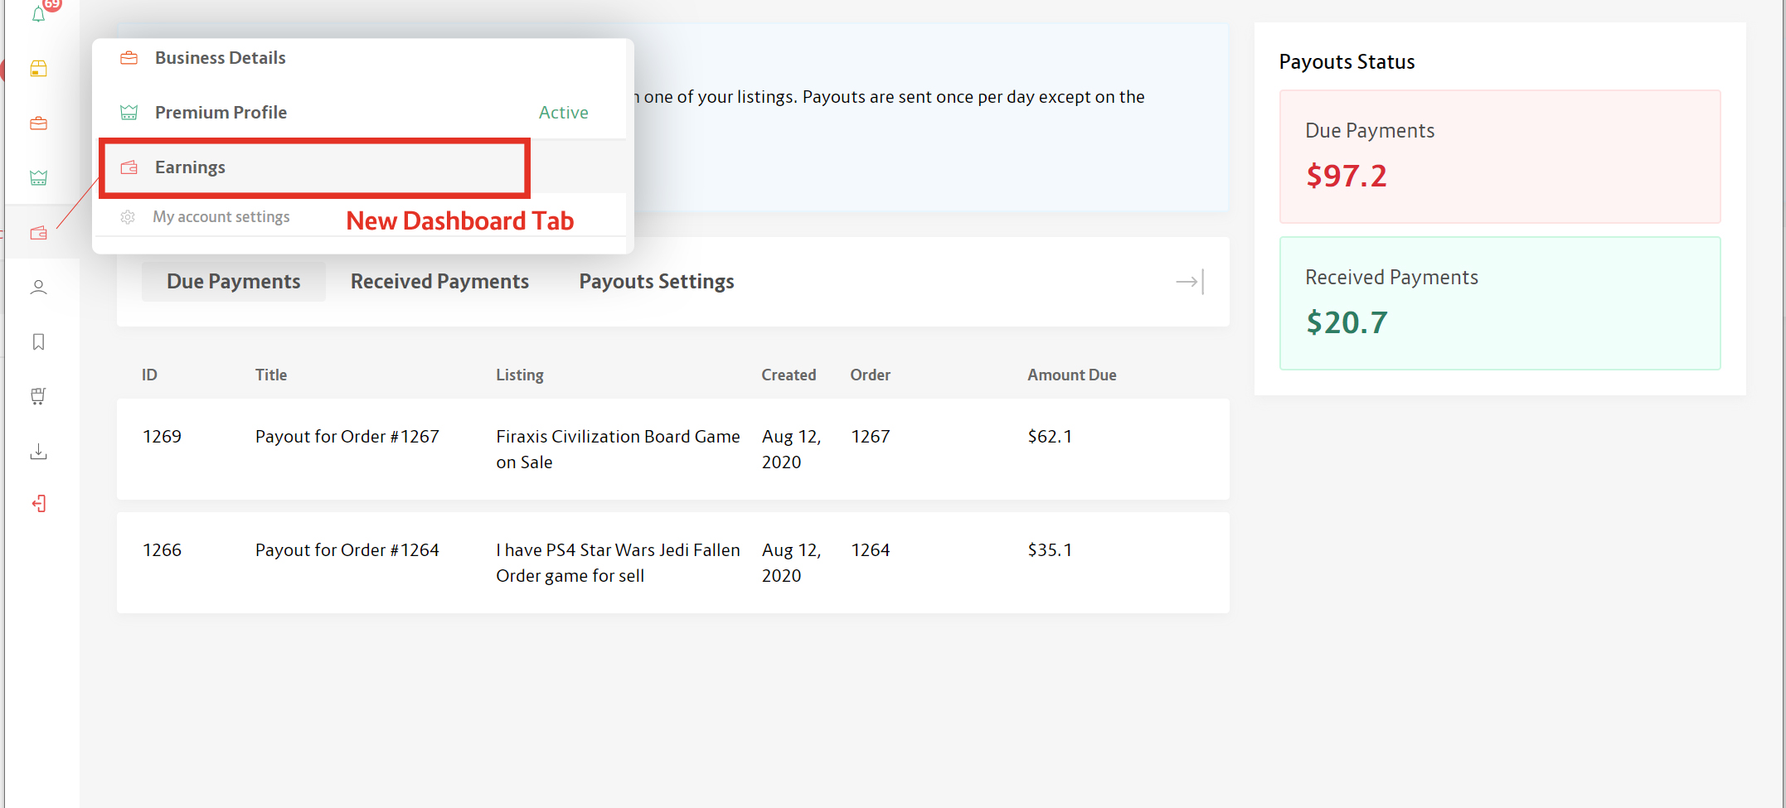
Task: Collapse panel using the arrow-to-bar icon
Action: tap(1190, 282)
